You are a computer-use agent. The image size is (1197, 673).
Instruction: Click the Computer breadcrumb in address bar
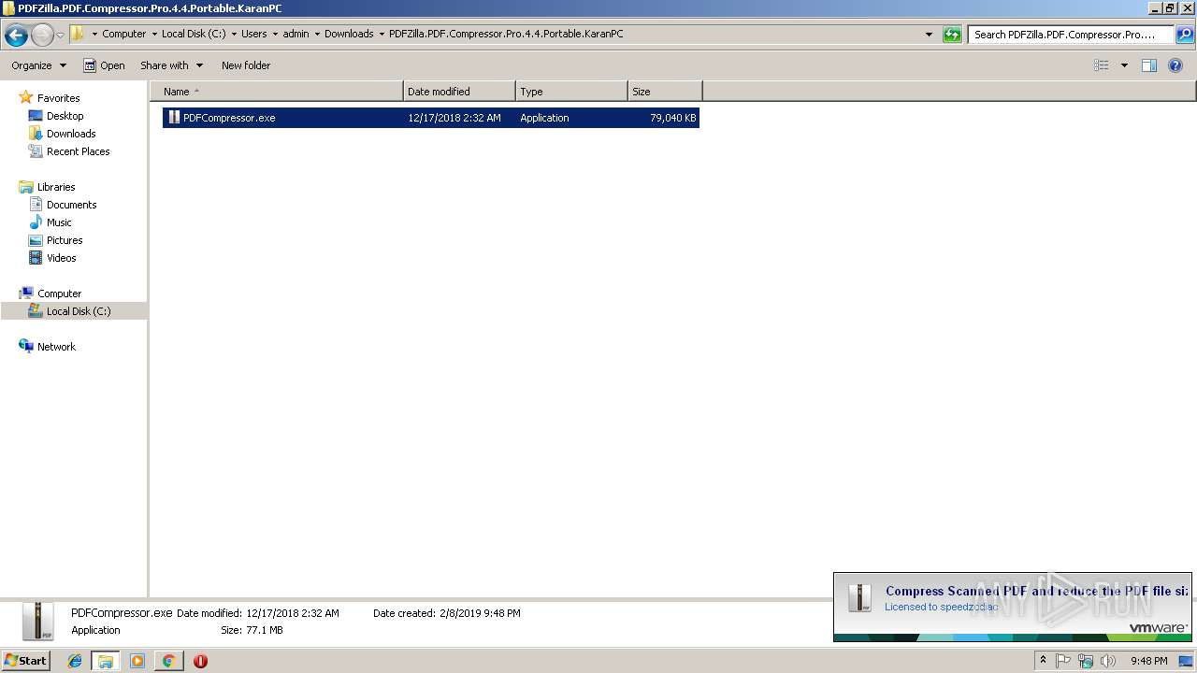click(x=123, y=34)
